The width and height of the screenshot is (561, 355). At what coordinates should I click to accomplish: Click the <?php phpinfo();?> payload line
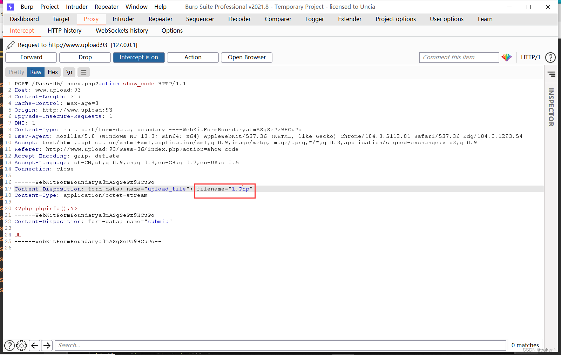point(46,209)
